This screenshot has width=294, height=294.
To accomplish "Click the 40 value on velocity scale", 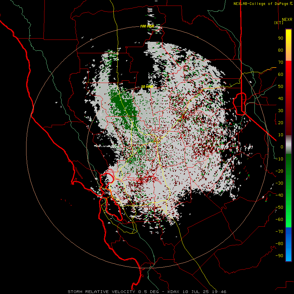I will click(x=281, y=98).
